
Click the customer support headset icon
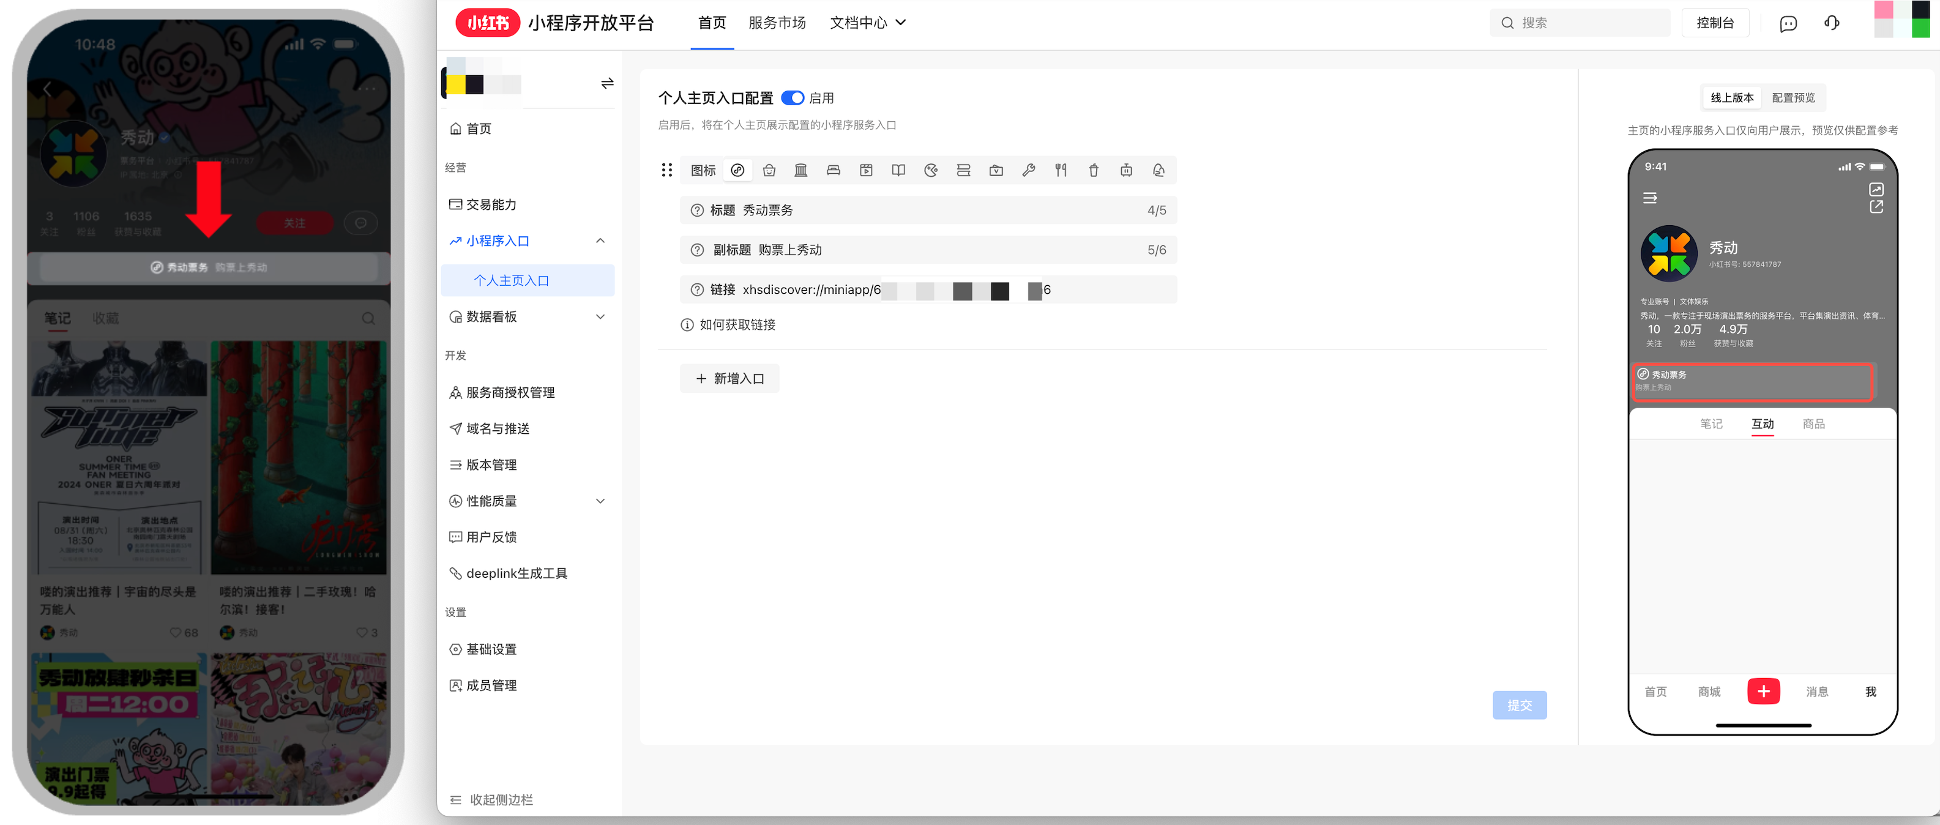(x=1832, y=23)
